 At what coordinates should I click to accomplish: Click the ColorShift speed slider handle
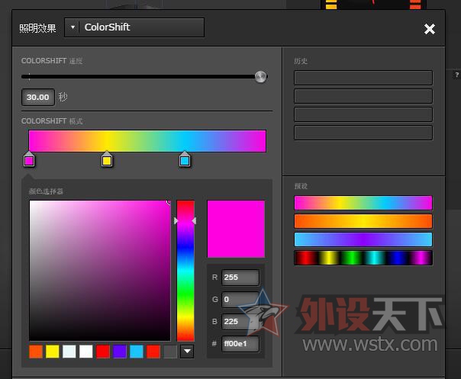pos(260,76)
